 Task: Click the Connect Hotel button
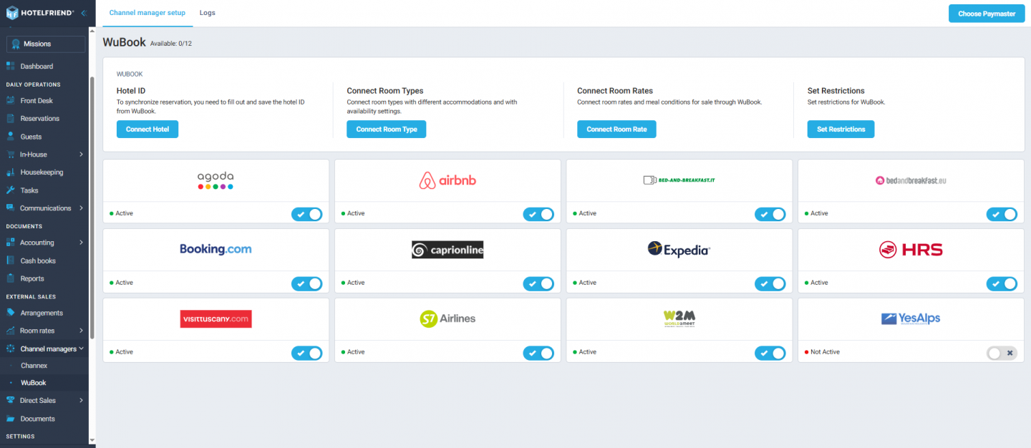pos(147,129)
